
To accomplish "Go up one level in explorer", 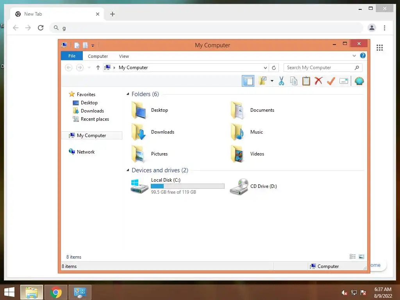I will click(x=98, y=68).
